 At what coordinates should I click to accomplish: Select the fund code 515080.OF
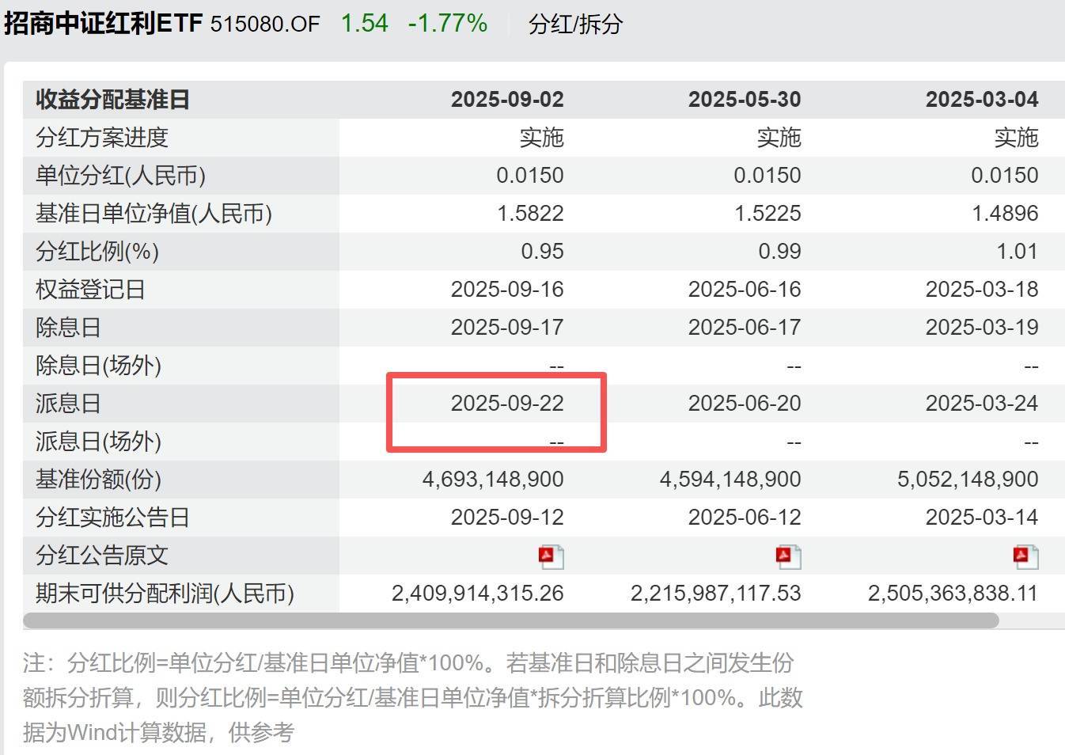pyautogui.click(x=265, y=24)
